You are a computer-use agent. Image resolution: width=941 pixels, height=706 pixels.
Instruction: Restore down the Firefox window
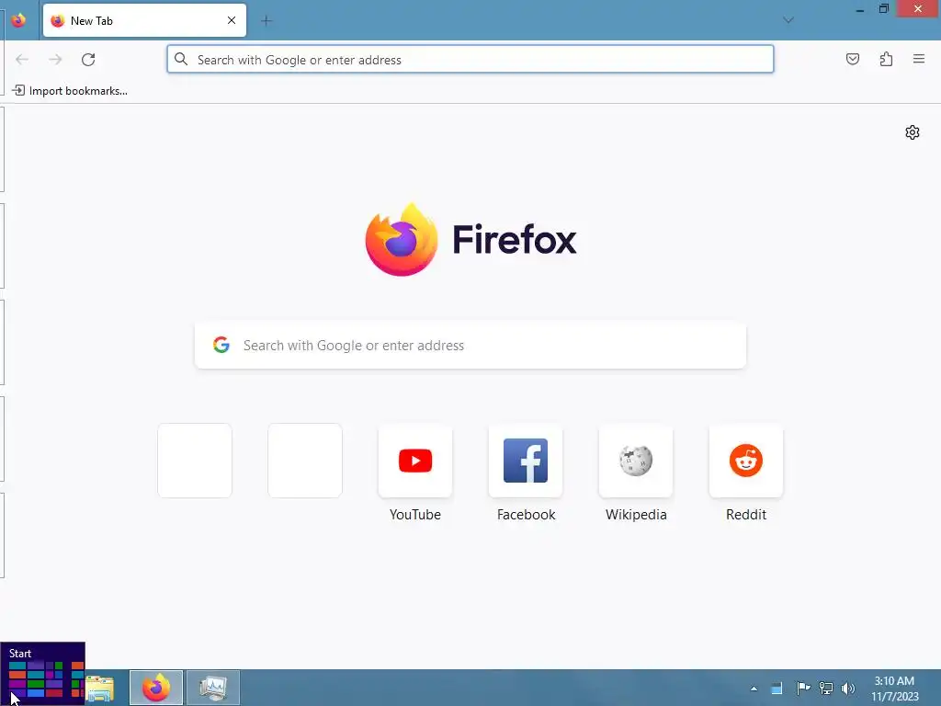click(x=883, y=8)
